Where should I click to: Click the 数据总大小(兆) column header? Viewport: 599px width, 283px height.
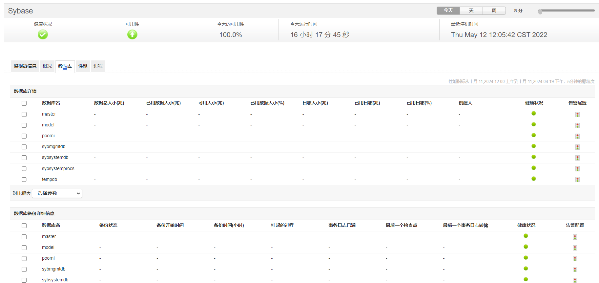pos(109,103)
